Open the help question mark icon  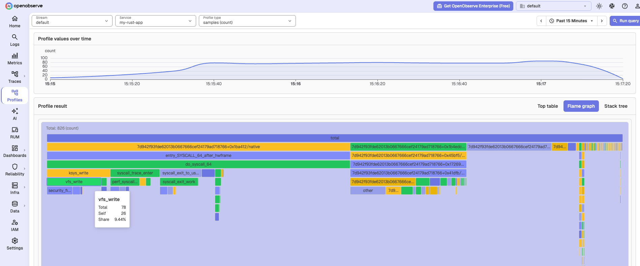(x=624, y=6)
